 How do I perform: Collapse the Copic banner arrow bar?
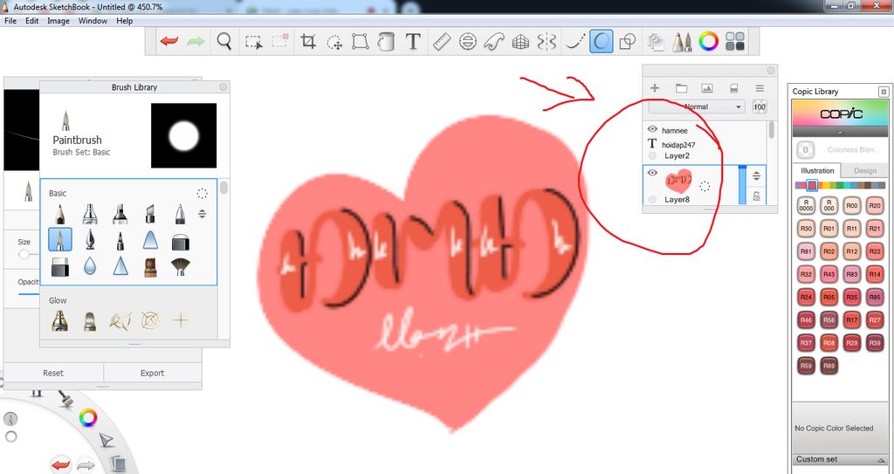click(840, 133)
